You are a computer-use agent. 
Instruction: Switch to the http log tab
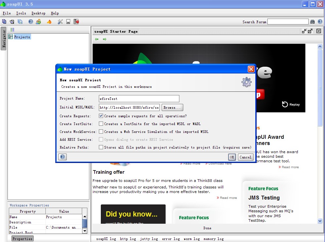[128, 239]
